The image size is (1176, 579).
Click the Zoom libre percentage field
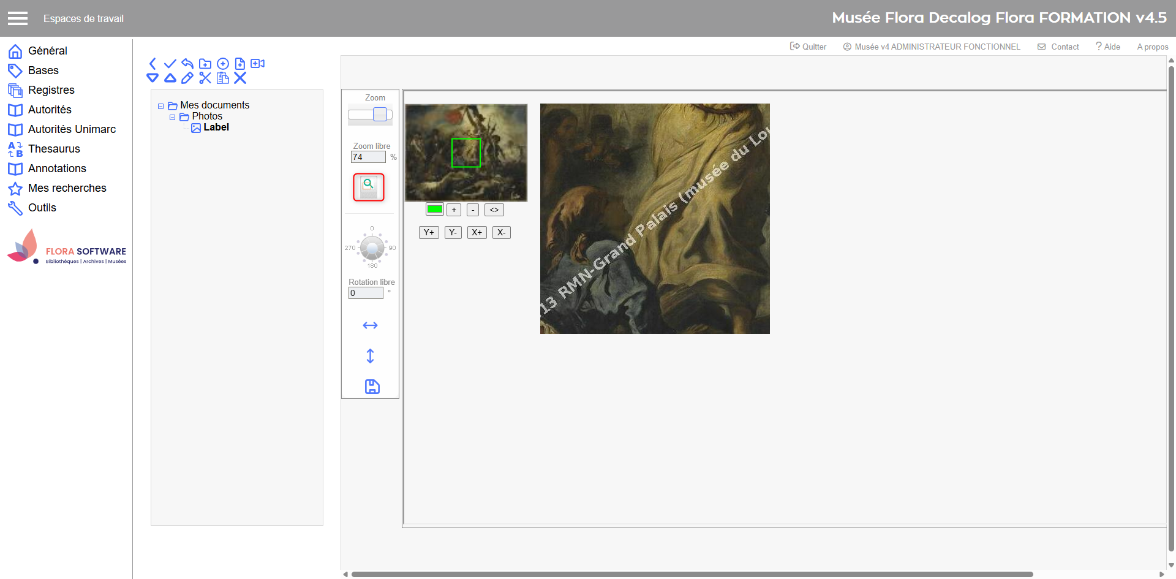click(367, 157)
